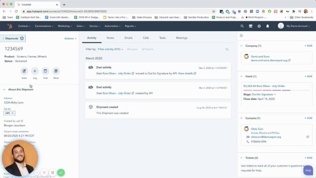Add a deal with + Add
The height and width of the screenshot is (178, 316).
tap(308, 76)
